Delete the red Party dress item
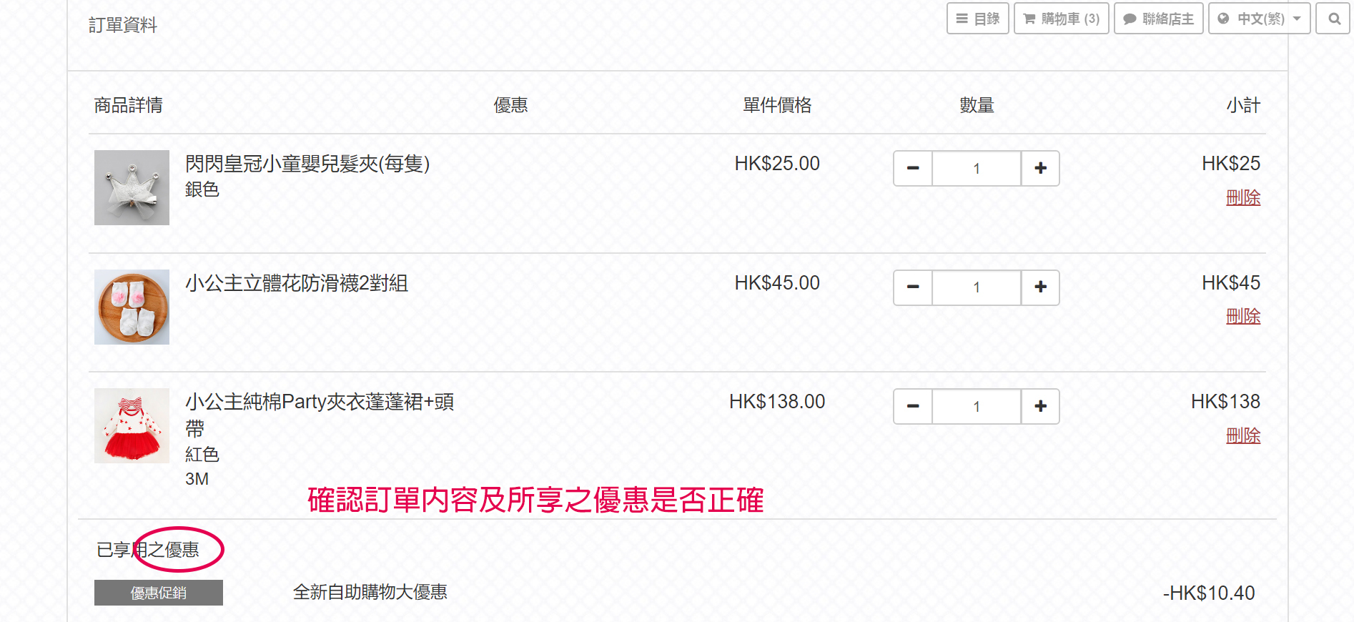This screenshot has width=1354, height=622. click(x=1242, y=435)
